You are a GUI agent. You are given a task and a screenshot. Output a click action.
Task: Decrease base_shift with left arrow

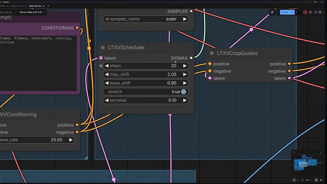click(107, 83)
